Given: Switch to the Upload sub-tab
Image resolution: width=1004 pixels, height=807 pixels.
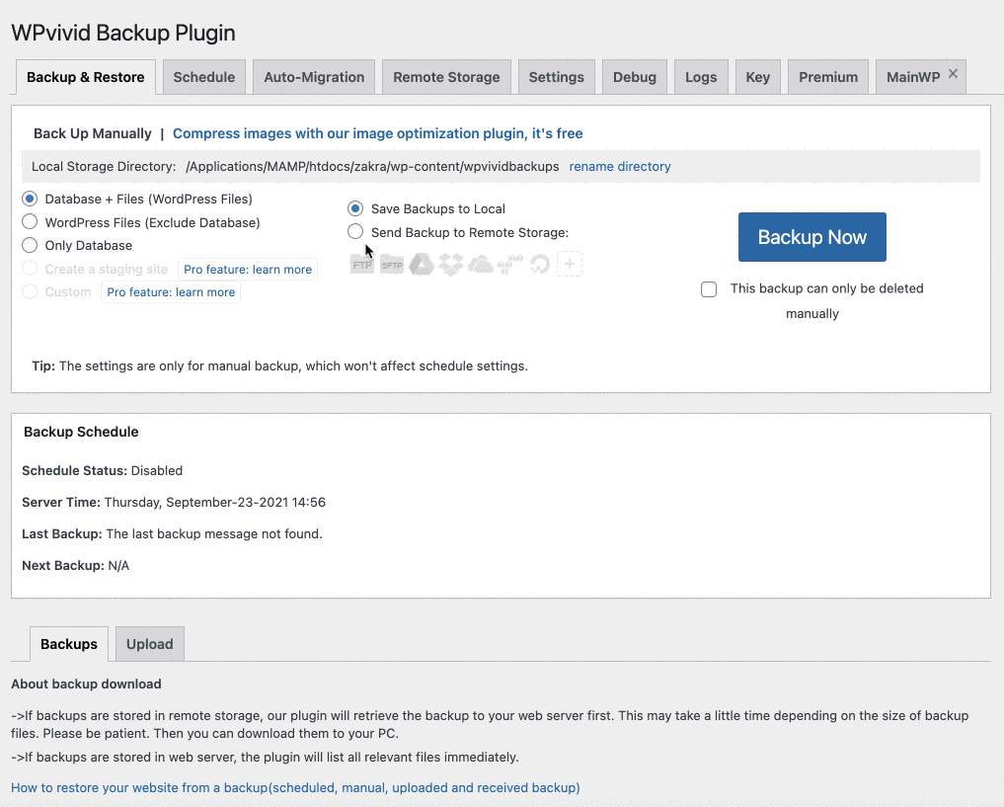Looking at the screenshot, I should (150, 644).
